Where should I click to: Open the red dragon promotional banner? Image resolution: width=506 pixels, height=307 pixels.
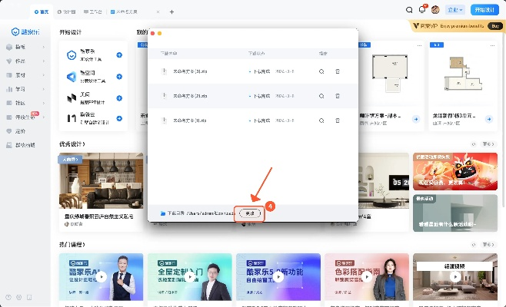(x=455, y=171)
